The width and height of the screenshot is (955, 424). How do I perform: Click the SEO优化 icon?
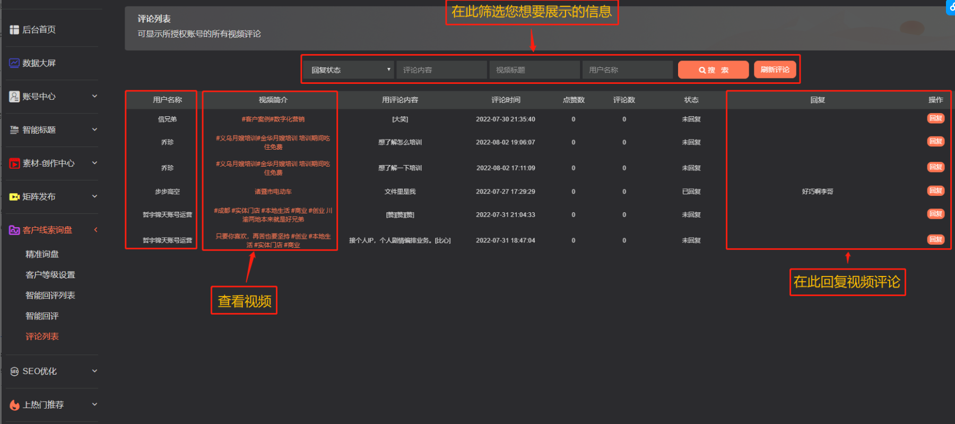(14, 371)
